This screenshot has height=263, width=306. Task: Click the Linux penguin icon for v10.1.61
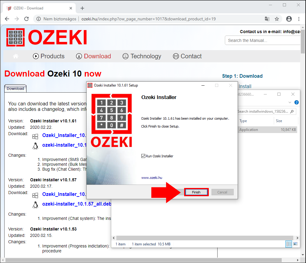click(x=35, y=146)
